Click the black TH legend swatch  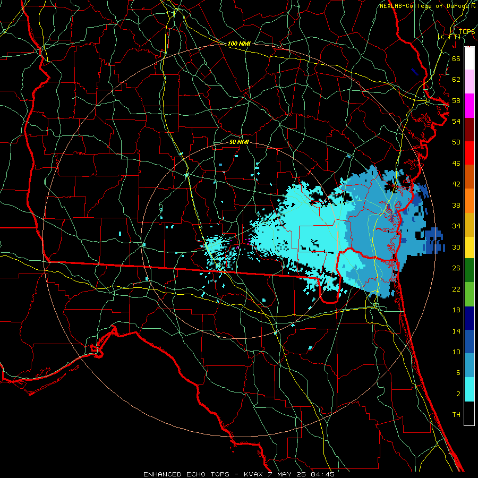pos(469,413)
